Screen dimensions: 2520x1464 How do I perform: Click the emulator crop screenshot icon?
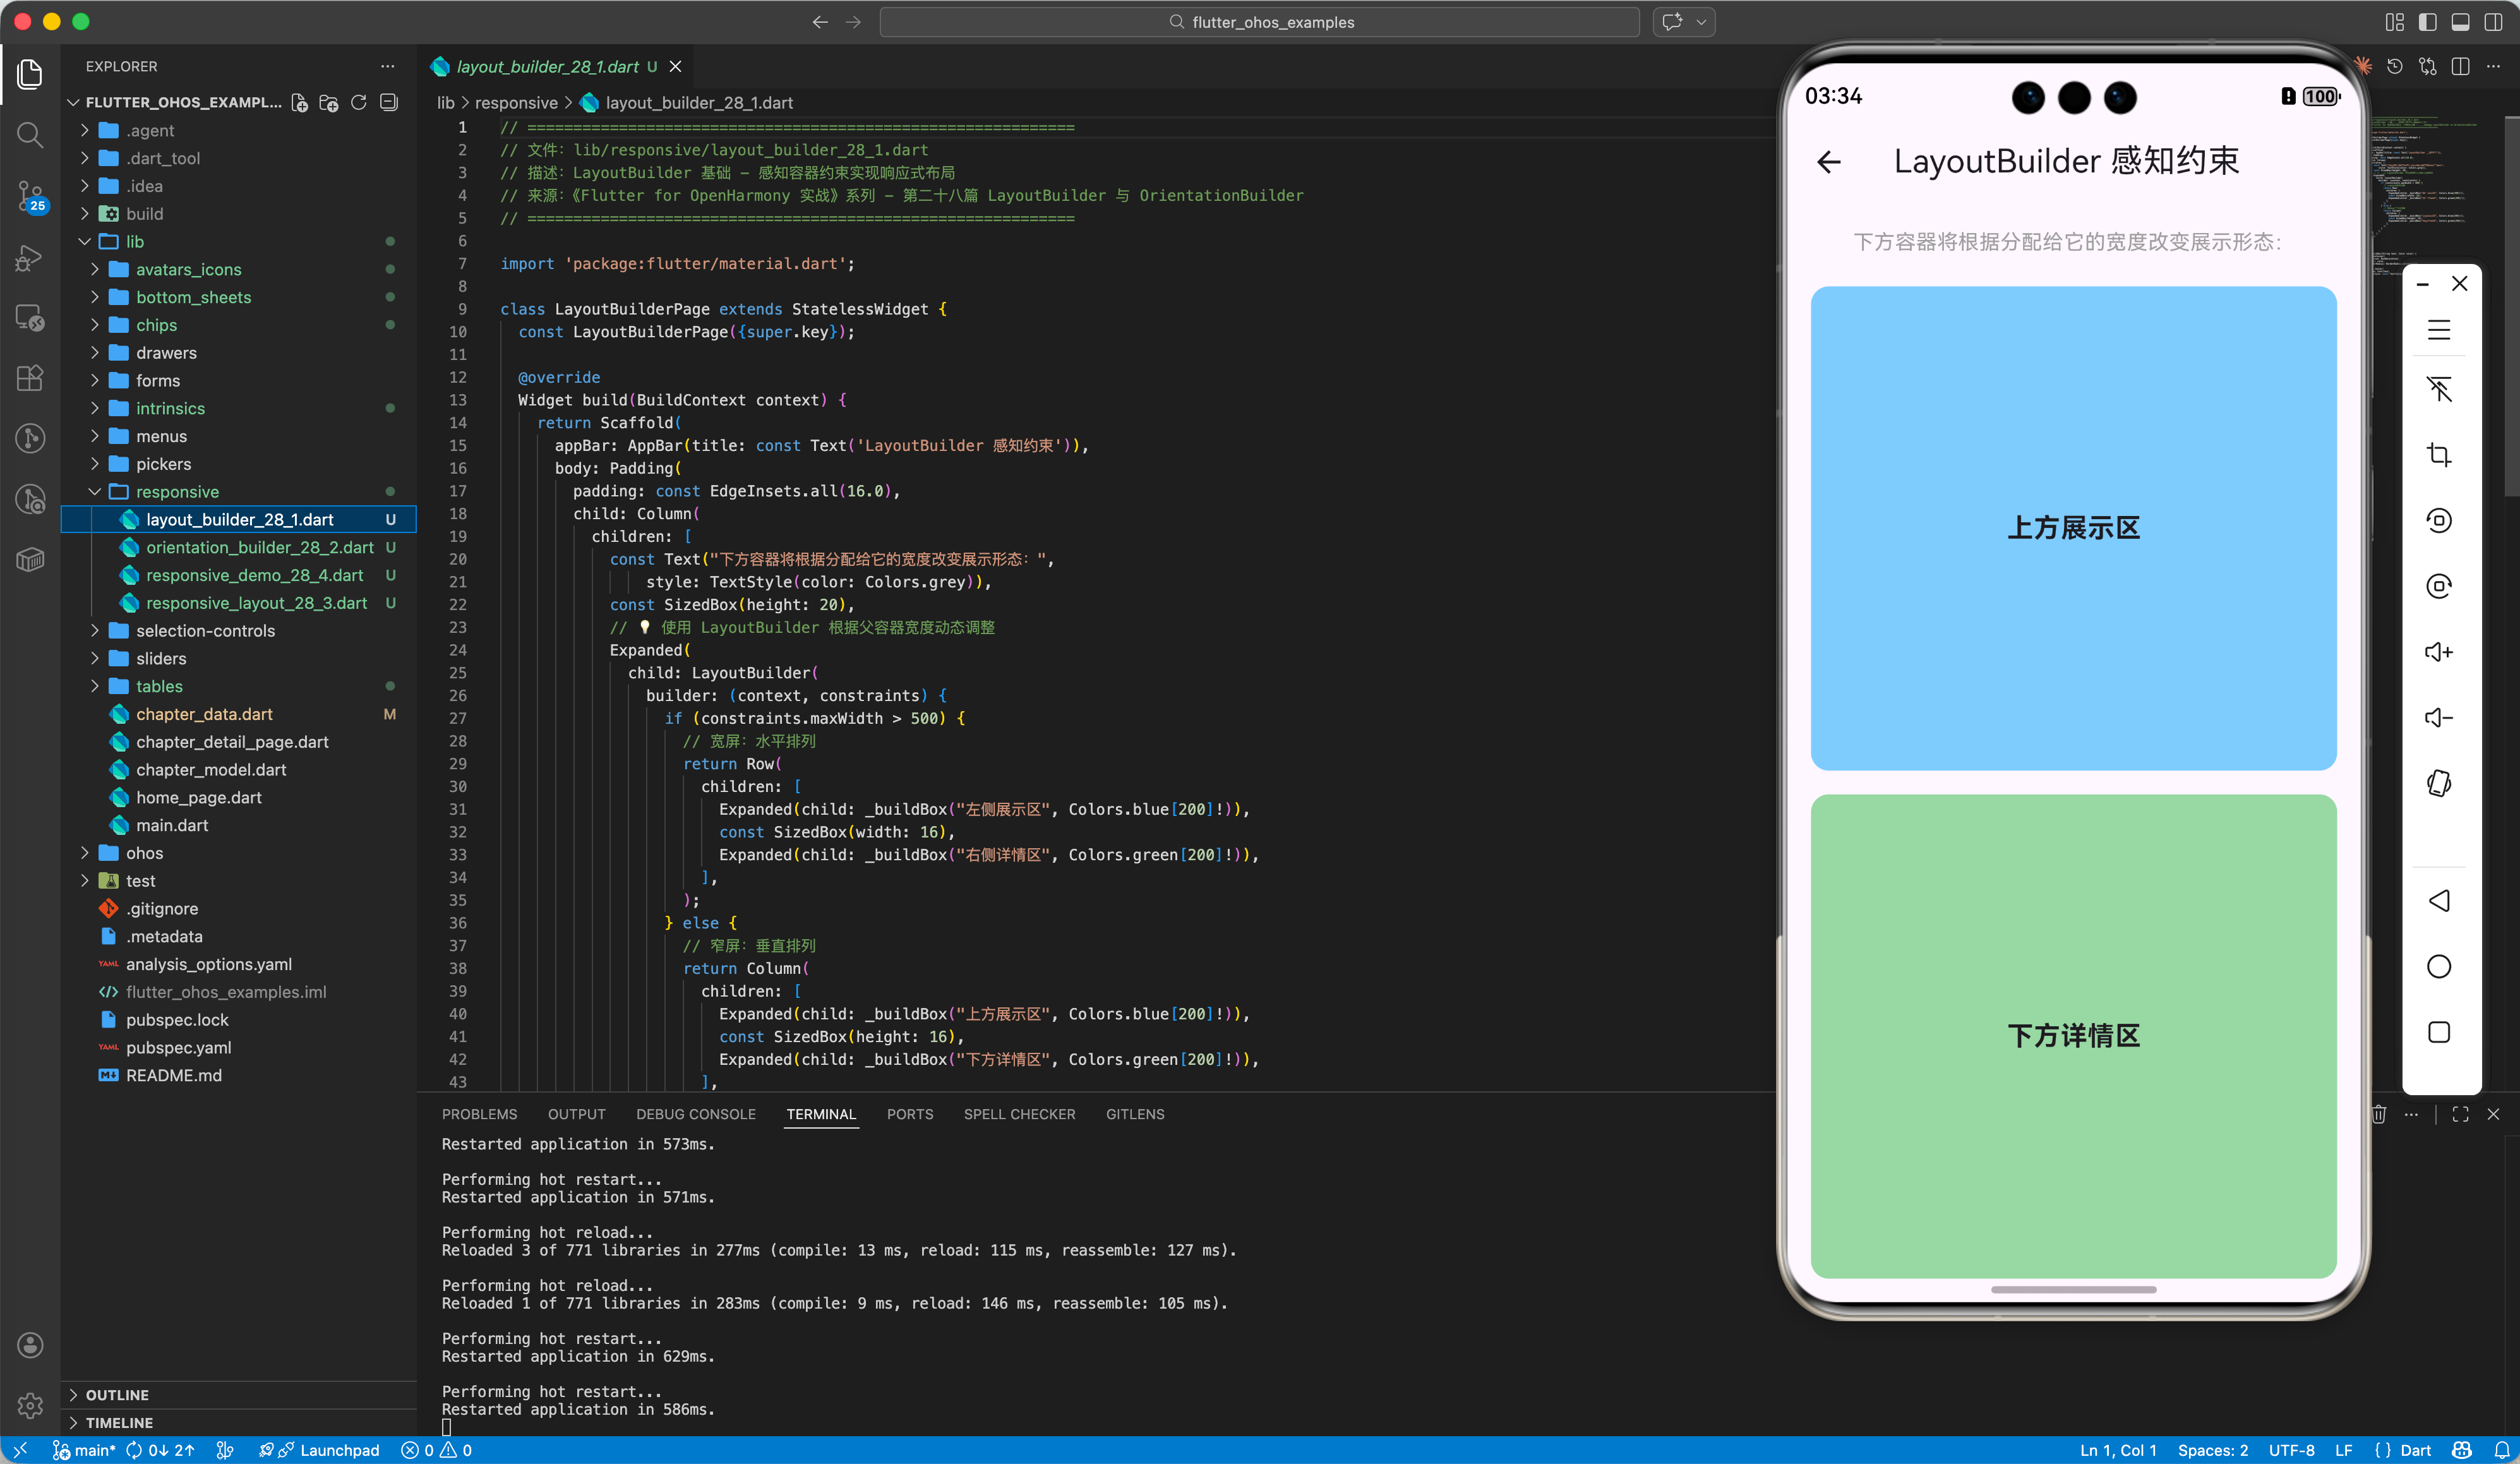(x=2439, y=455)
